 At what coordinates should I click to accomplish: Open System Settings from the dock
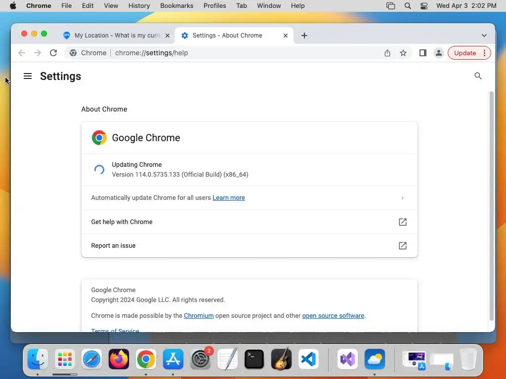(200, 359)
